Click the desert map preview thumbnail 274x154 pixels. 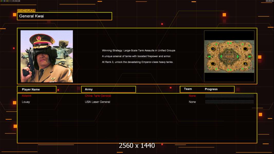point(229,56)
